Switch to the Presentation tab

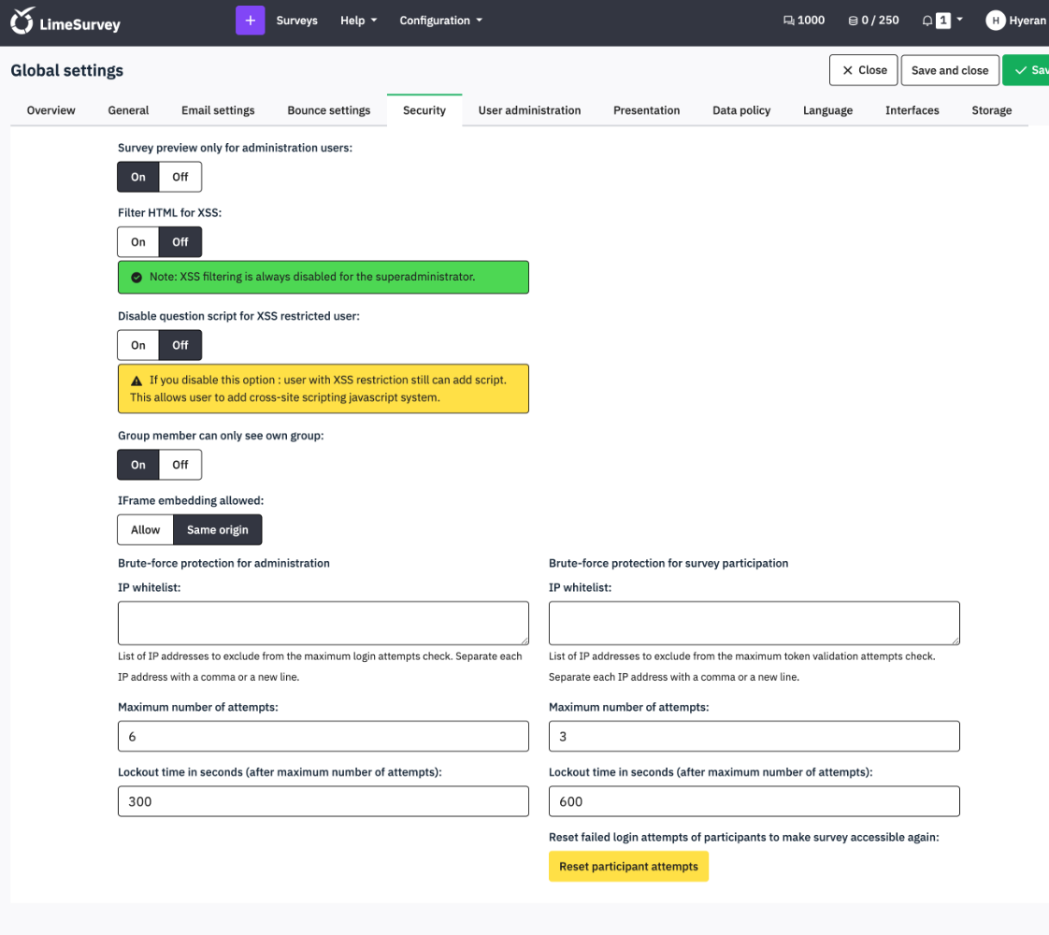point(646,110)
